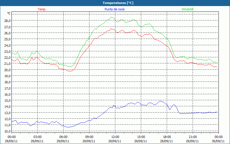Click the °C unit label on the y-axis
Viewport: 230px width, 144px height.
coord(9,13)
